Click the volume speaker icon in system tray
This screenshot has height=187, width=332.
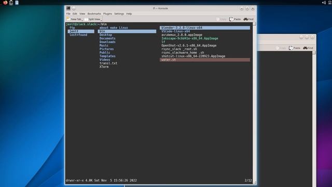[324, 3]
